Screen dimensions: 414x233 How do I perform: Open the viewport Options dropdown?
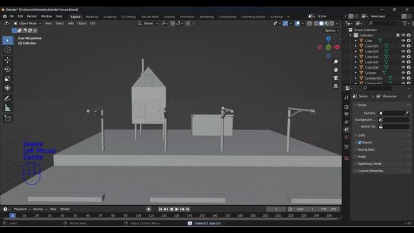(x=332, y=30)
